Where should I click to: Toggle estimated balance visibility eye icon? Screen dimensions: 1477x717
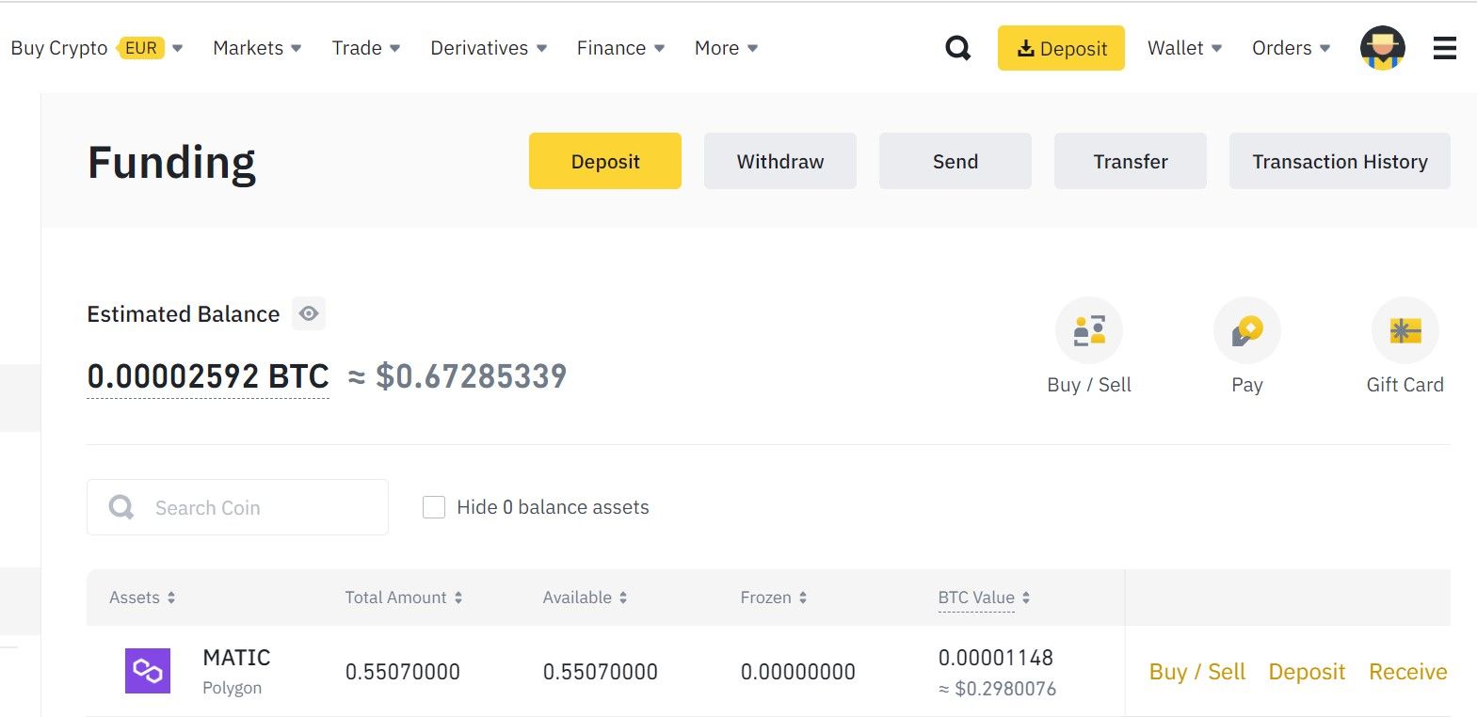[x=309, y=313]
